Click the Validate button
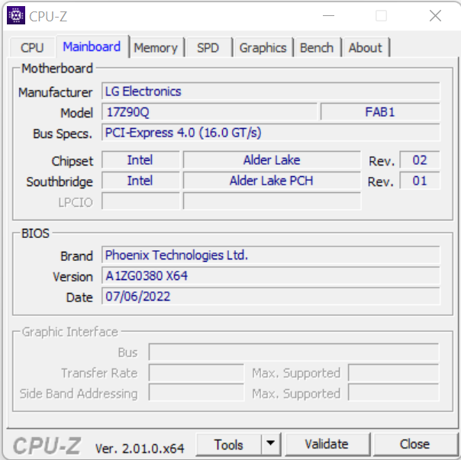This screenshot has height=460, width=461. pyautogui.click(x=327, y=444)
